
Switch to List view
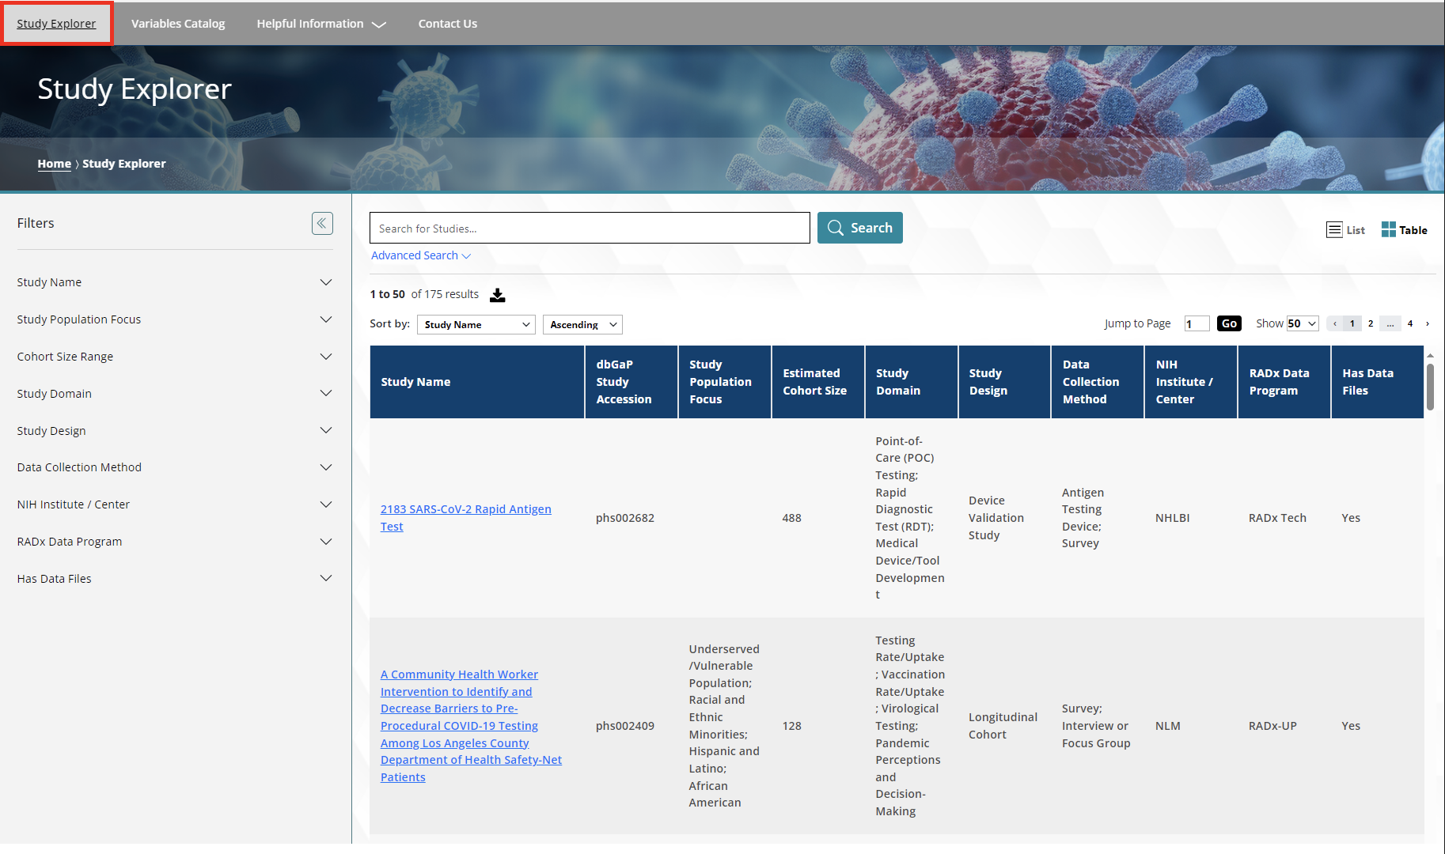(1345, 230)
